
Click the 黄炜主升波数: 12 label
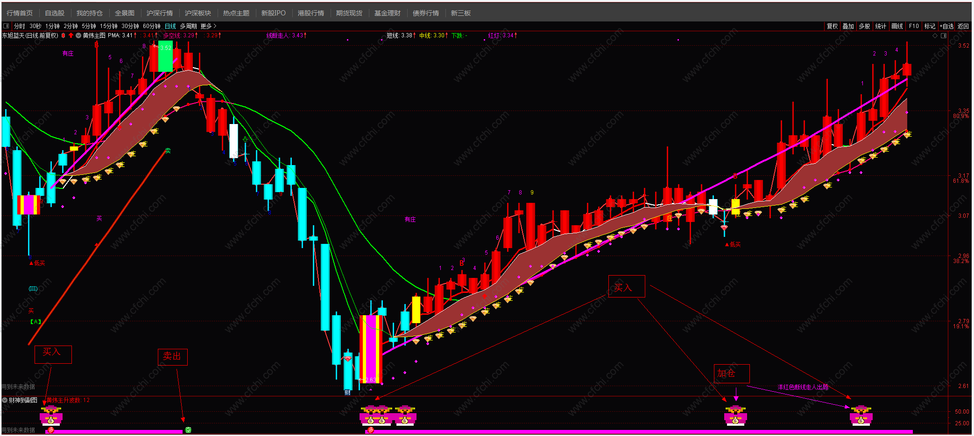(68, 400)
